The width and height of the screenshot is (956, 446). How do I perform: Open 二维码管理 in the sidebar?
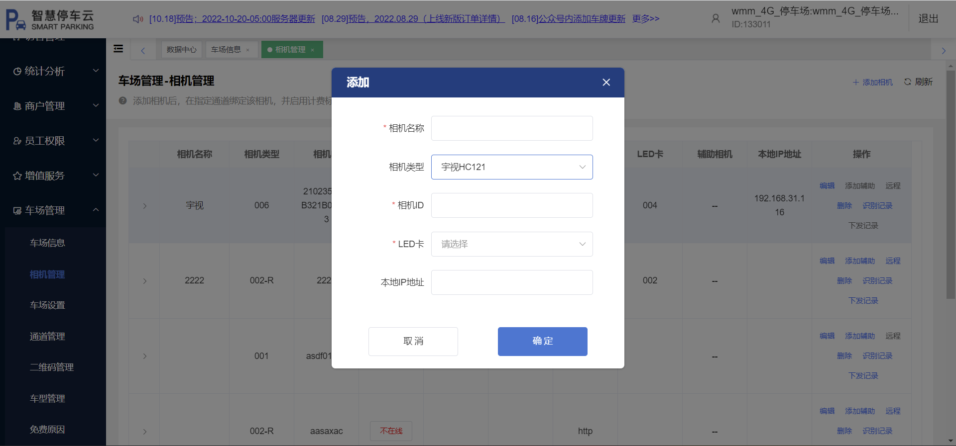pyautogui.click(x=52, y=367)
